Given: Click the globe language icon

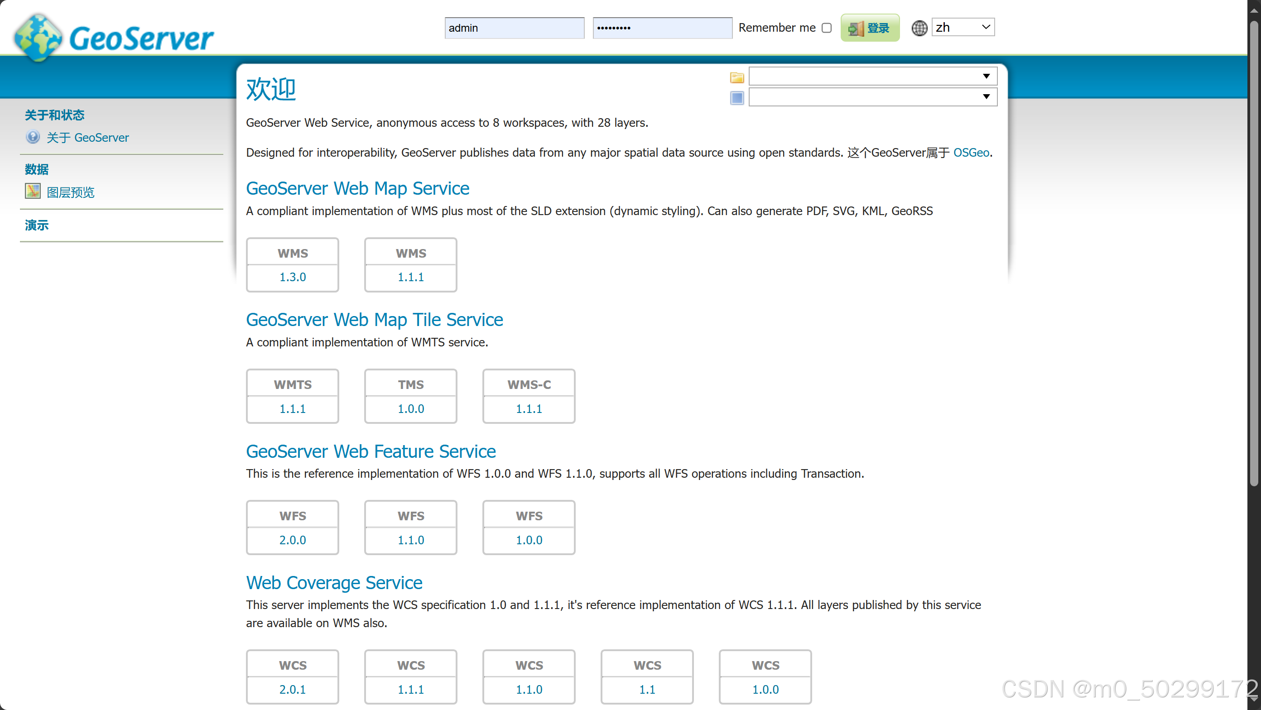Looking at the screenshot, I should pyautogui.click(x=919, y=28).
